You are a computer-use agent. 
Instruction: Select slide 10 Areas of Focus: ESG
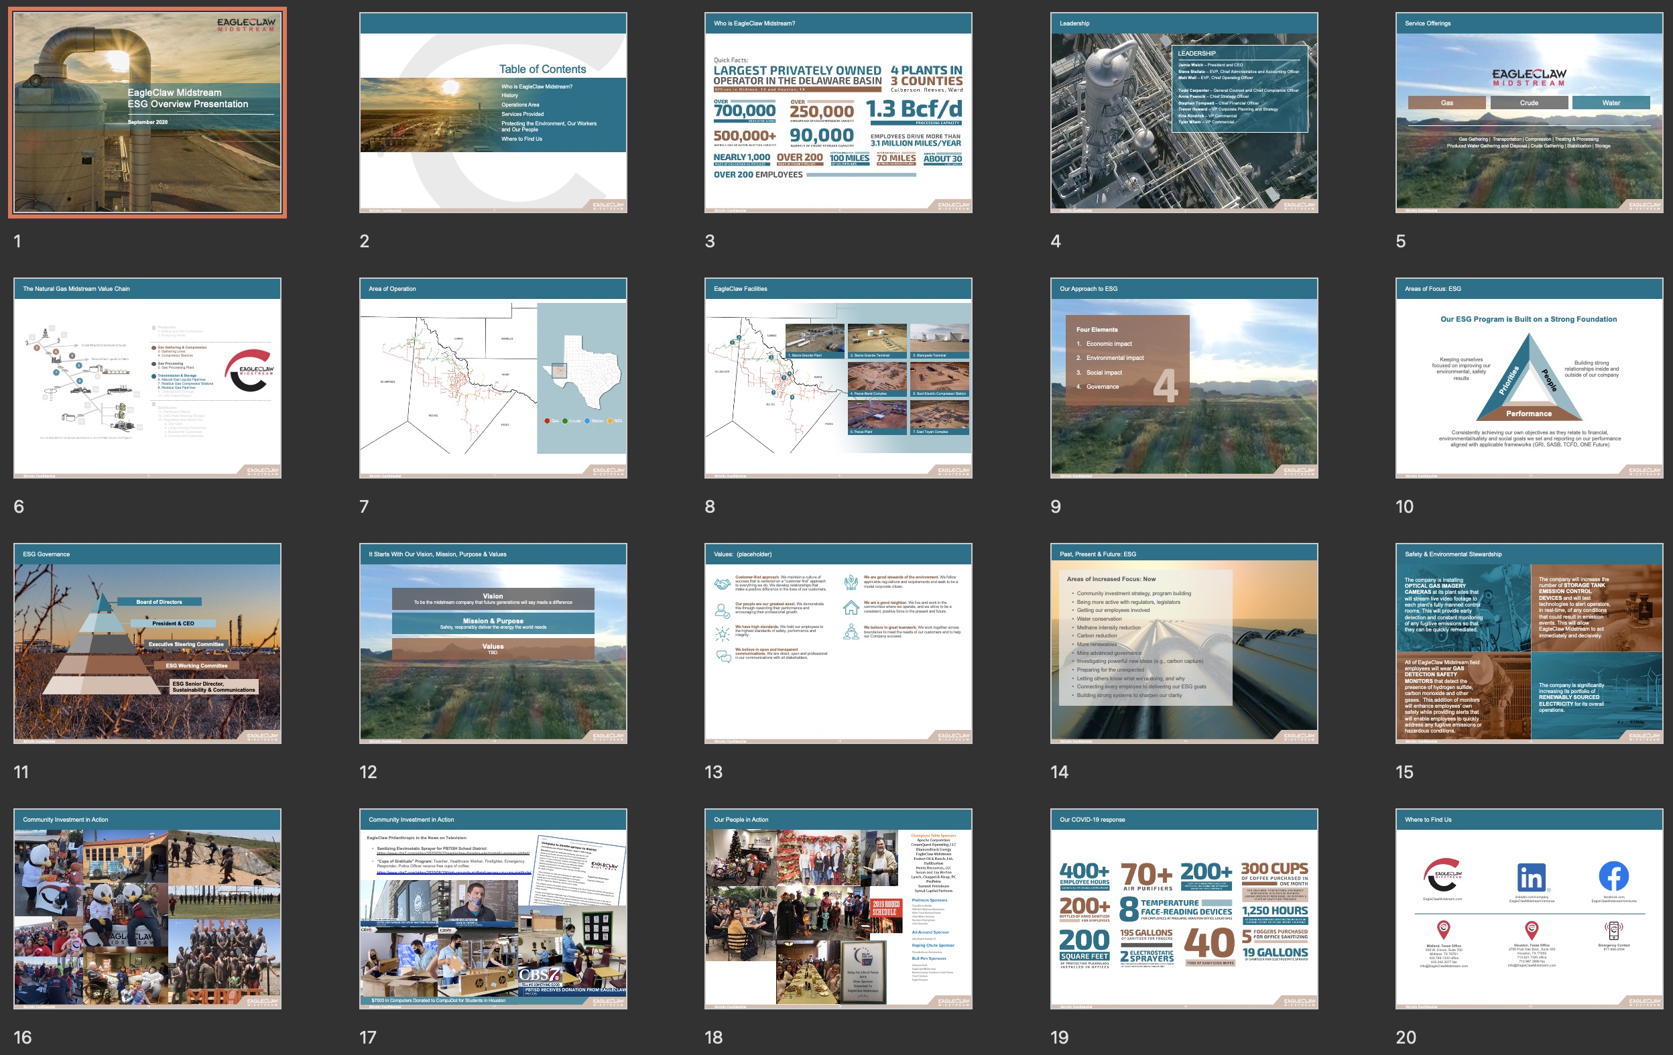pyautogui.click(x=1530, y=378)
